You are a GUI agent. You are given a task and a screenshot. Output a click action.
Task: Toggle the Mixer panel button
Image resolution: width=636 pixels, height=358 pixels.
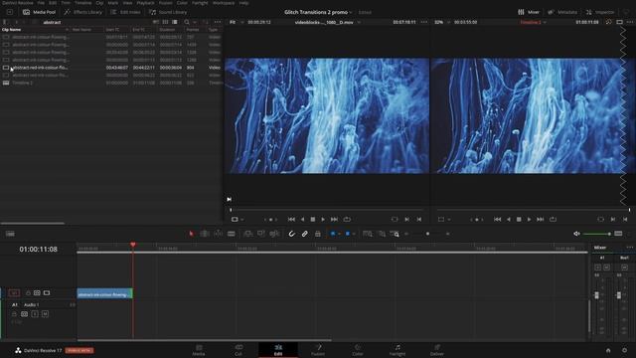point(529,12)
